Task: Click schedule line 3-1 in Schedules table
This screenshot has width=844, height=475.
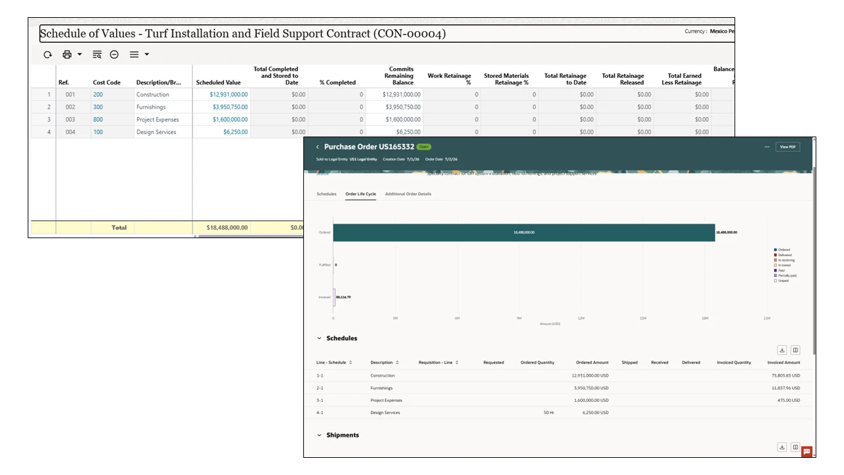Action: [320, 400]
